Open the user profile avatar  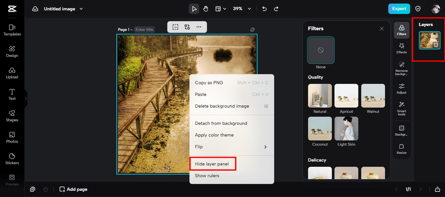coord(435,9)
